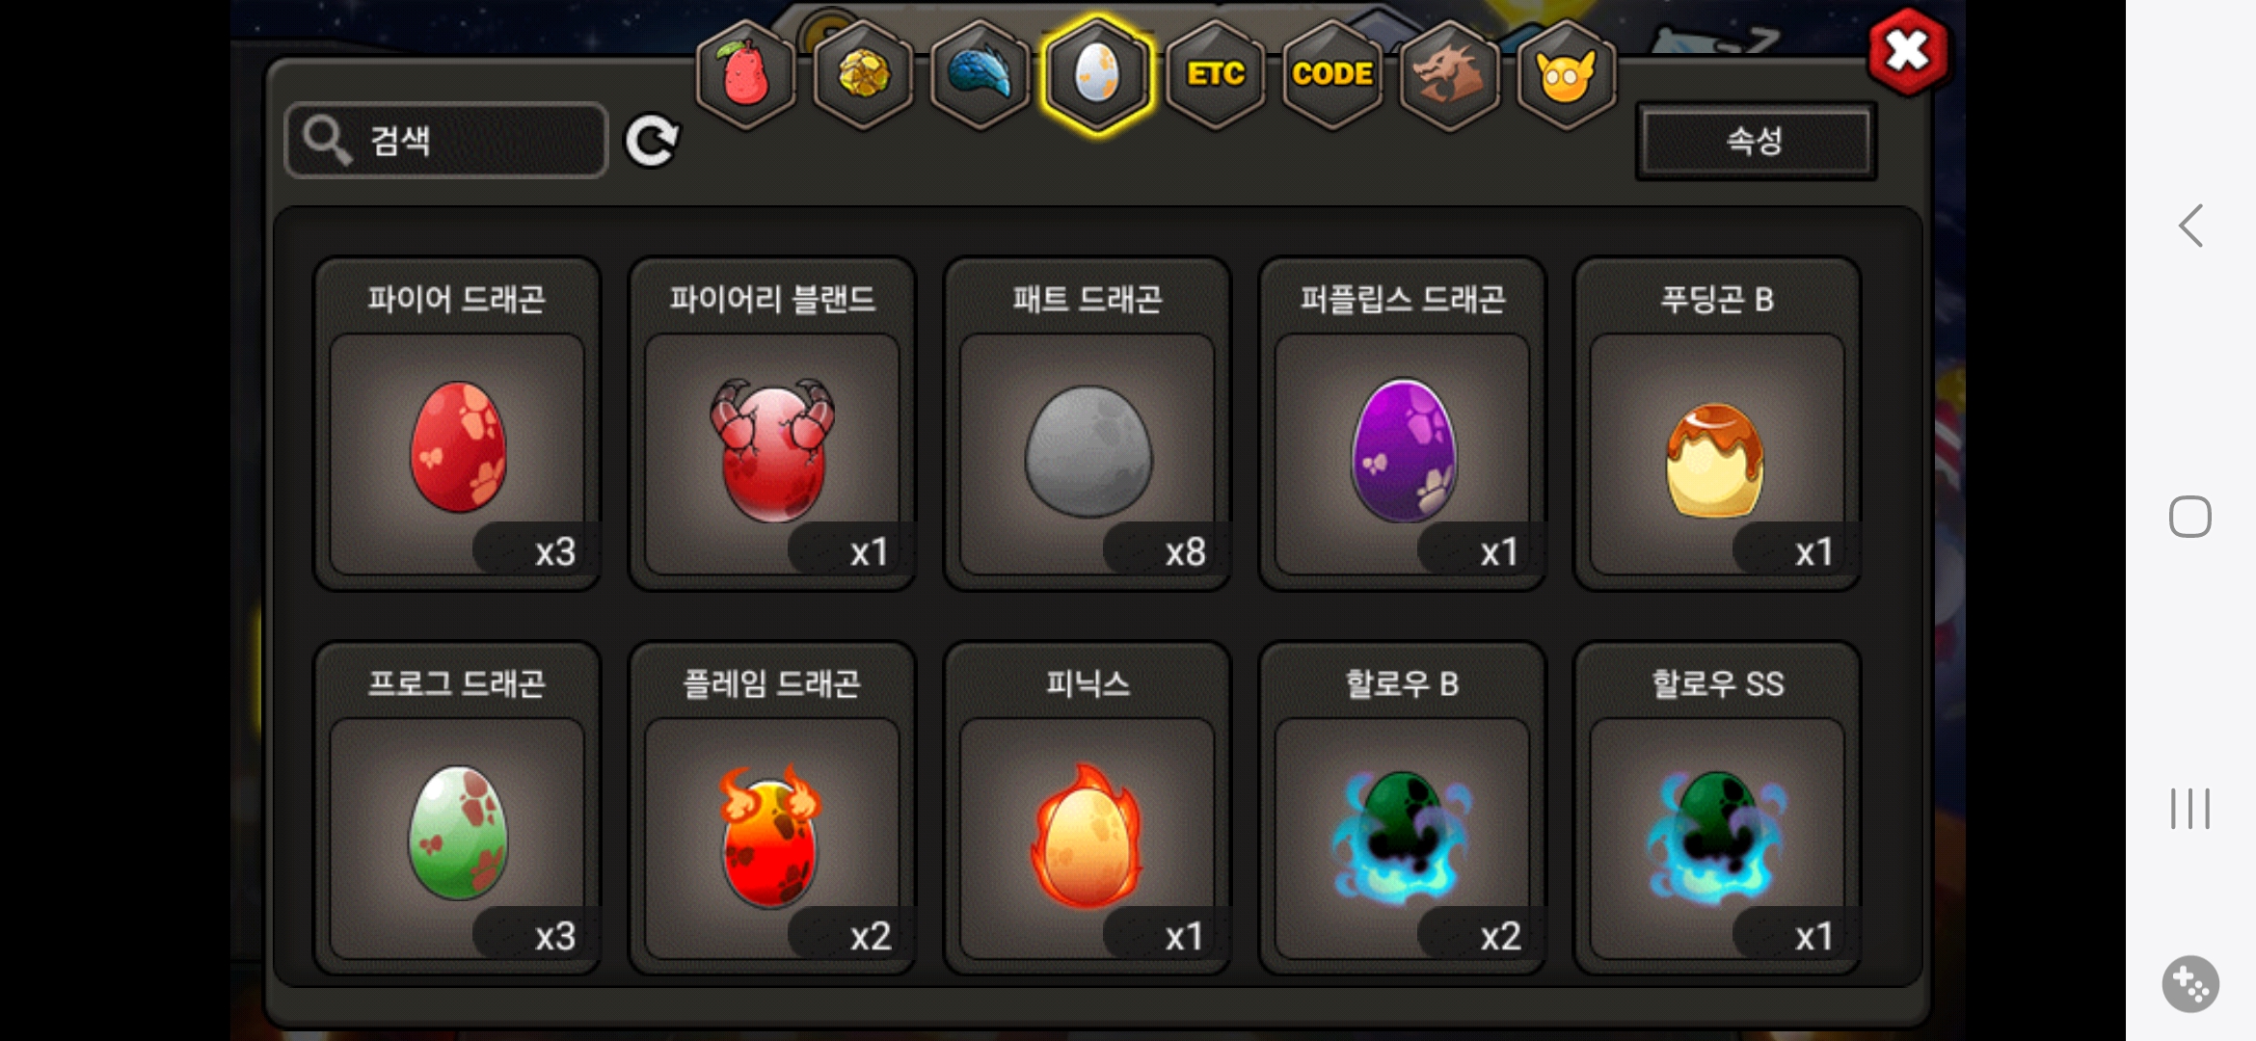
Task: Open the yellow horned mask tab
Action: coord(1566,74)
